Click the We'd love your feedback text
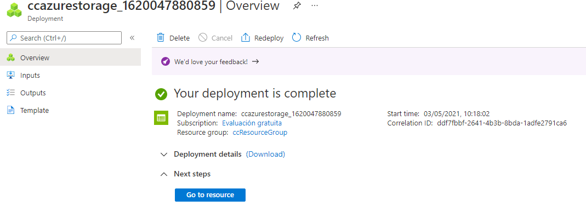The image size is (586, 206). pos(211,61)
